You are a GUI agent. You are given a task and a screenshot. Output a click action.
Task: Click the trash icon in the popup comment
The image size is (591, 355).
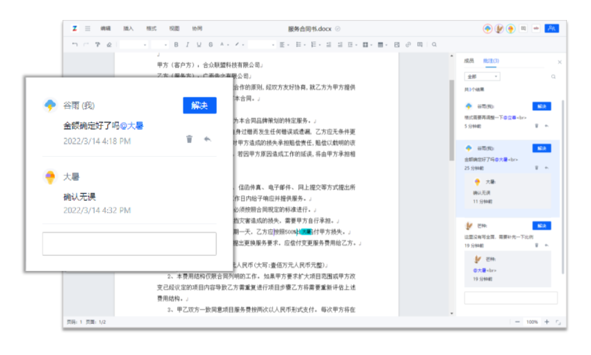[189, 139]
